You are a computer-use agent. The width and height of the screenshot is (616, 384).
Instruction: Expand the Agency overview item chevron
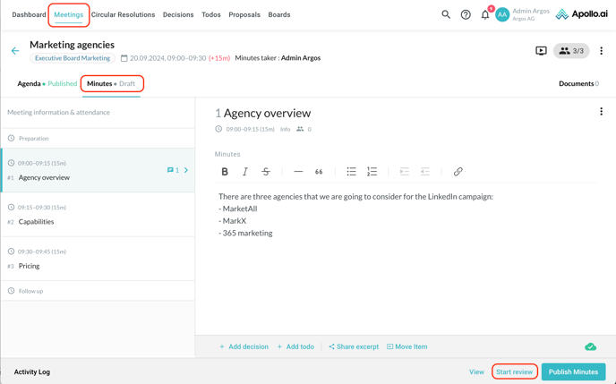click(x=186, y=170)
